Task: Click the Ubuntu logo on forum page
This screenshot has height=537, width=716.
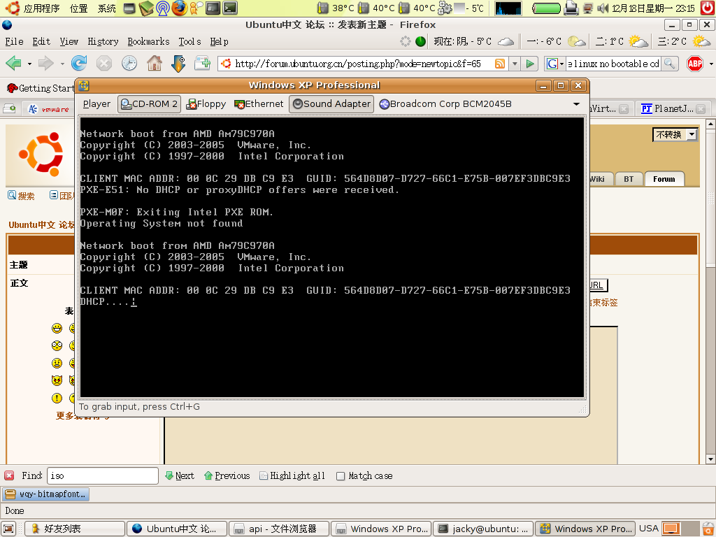Action: click(41, 155)
